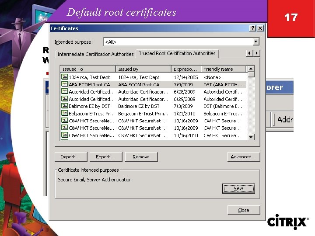Select Trusted Root Certification Authorities tab
The image size is (315, 236).
177,53
